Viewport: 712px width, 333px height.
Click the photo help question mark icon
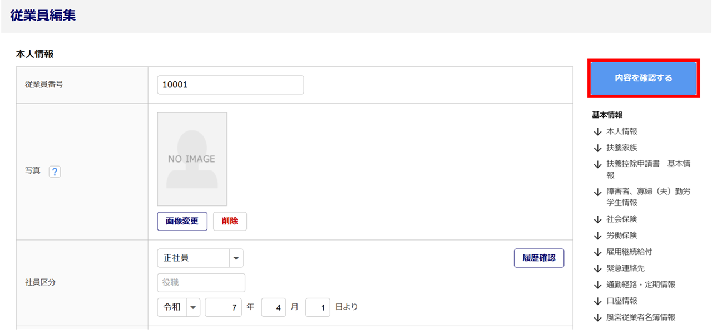[x=55, y=172]
